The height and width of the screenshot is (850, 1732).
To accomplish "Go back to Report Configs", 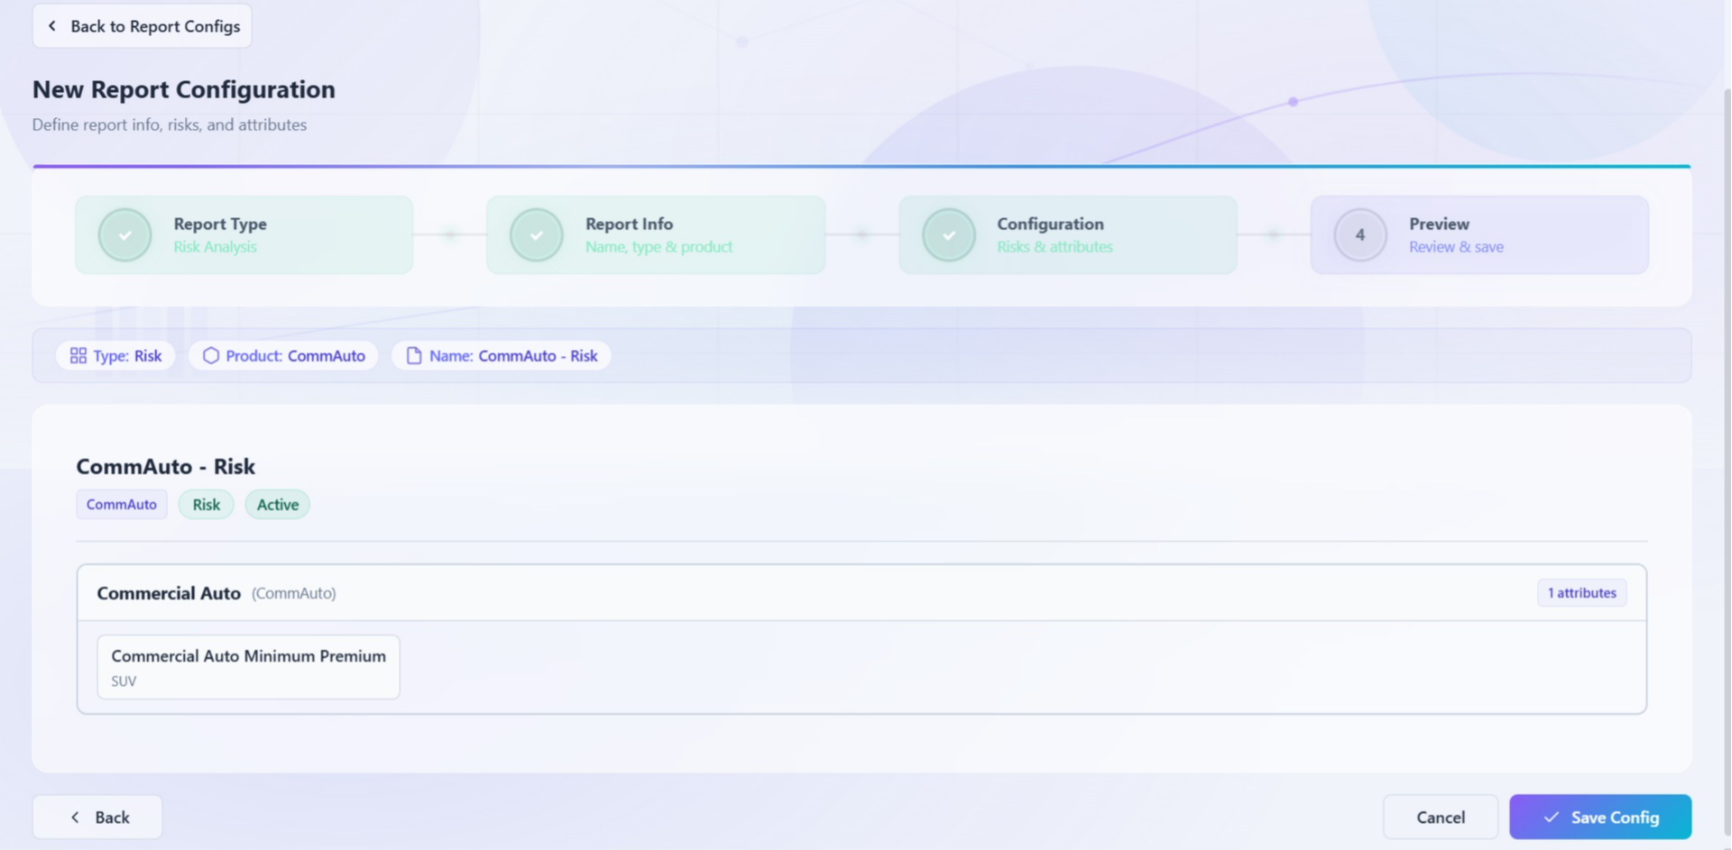I will coord(142,26).
